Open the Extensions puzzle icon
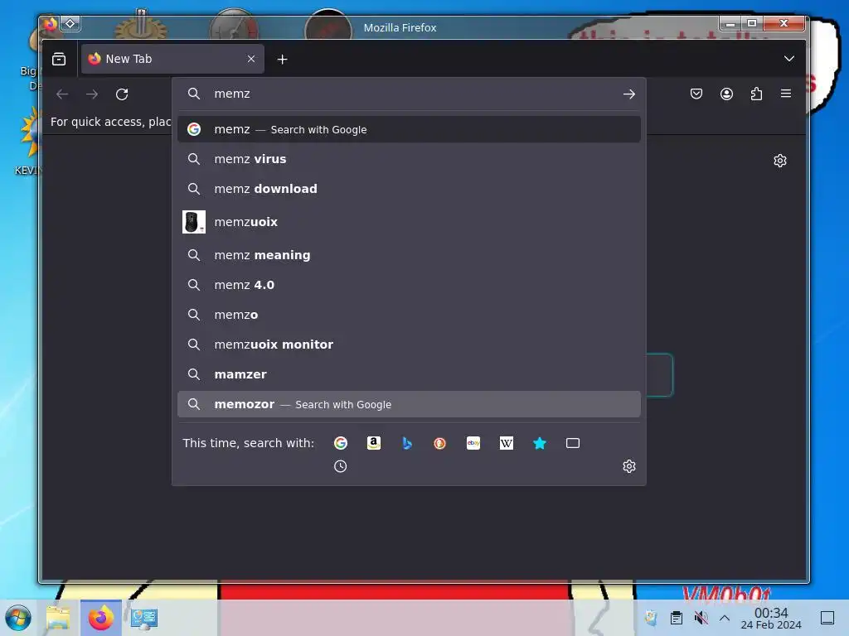 756,94
